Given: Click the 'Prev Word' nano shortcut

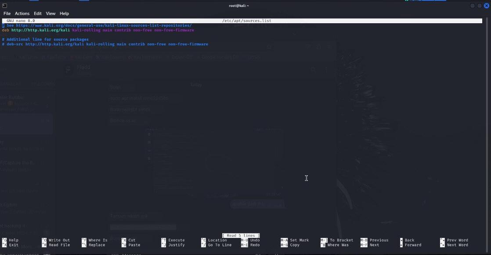Looking at the screenshot, I should (x=458, y=240).
